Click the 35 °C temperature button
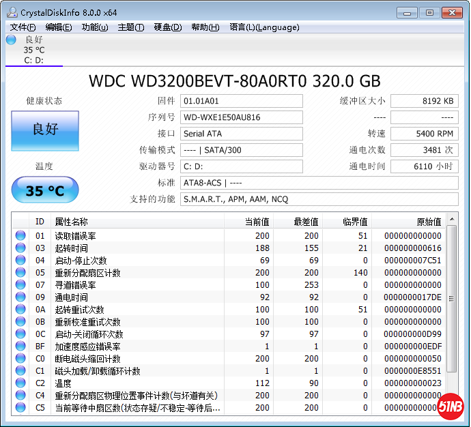The image size is (471, 427). pyautogui.click(x=45, y=190)
